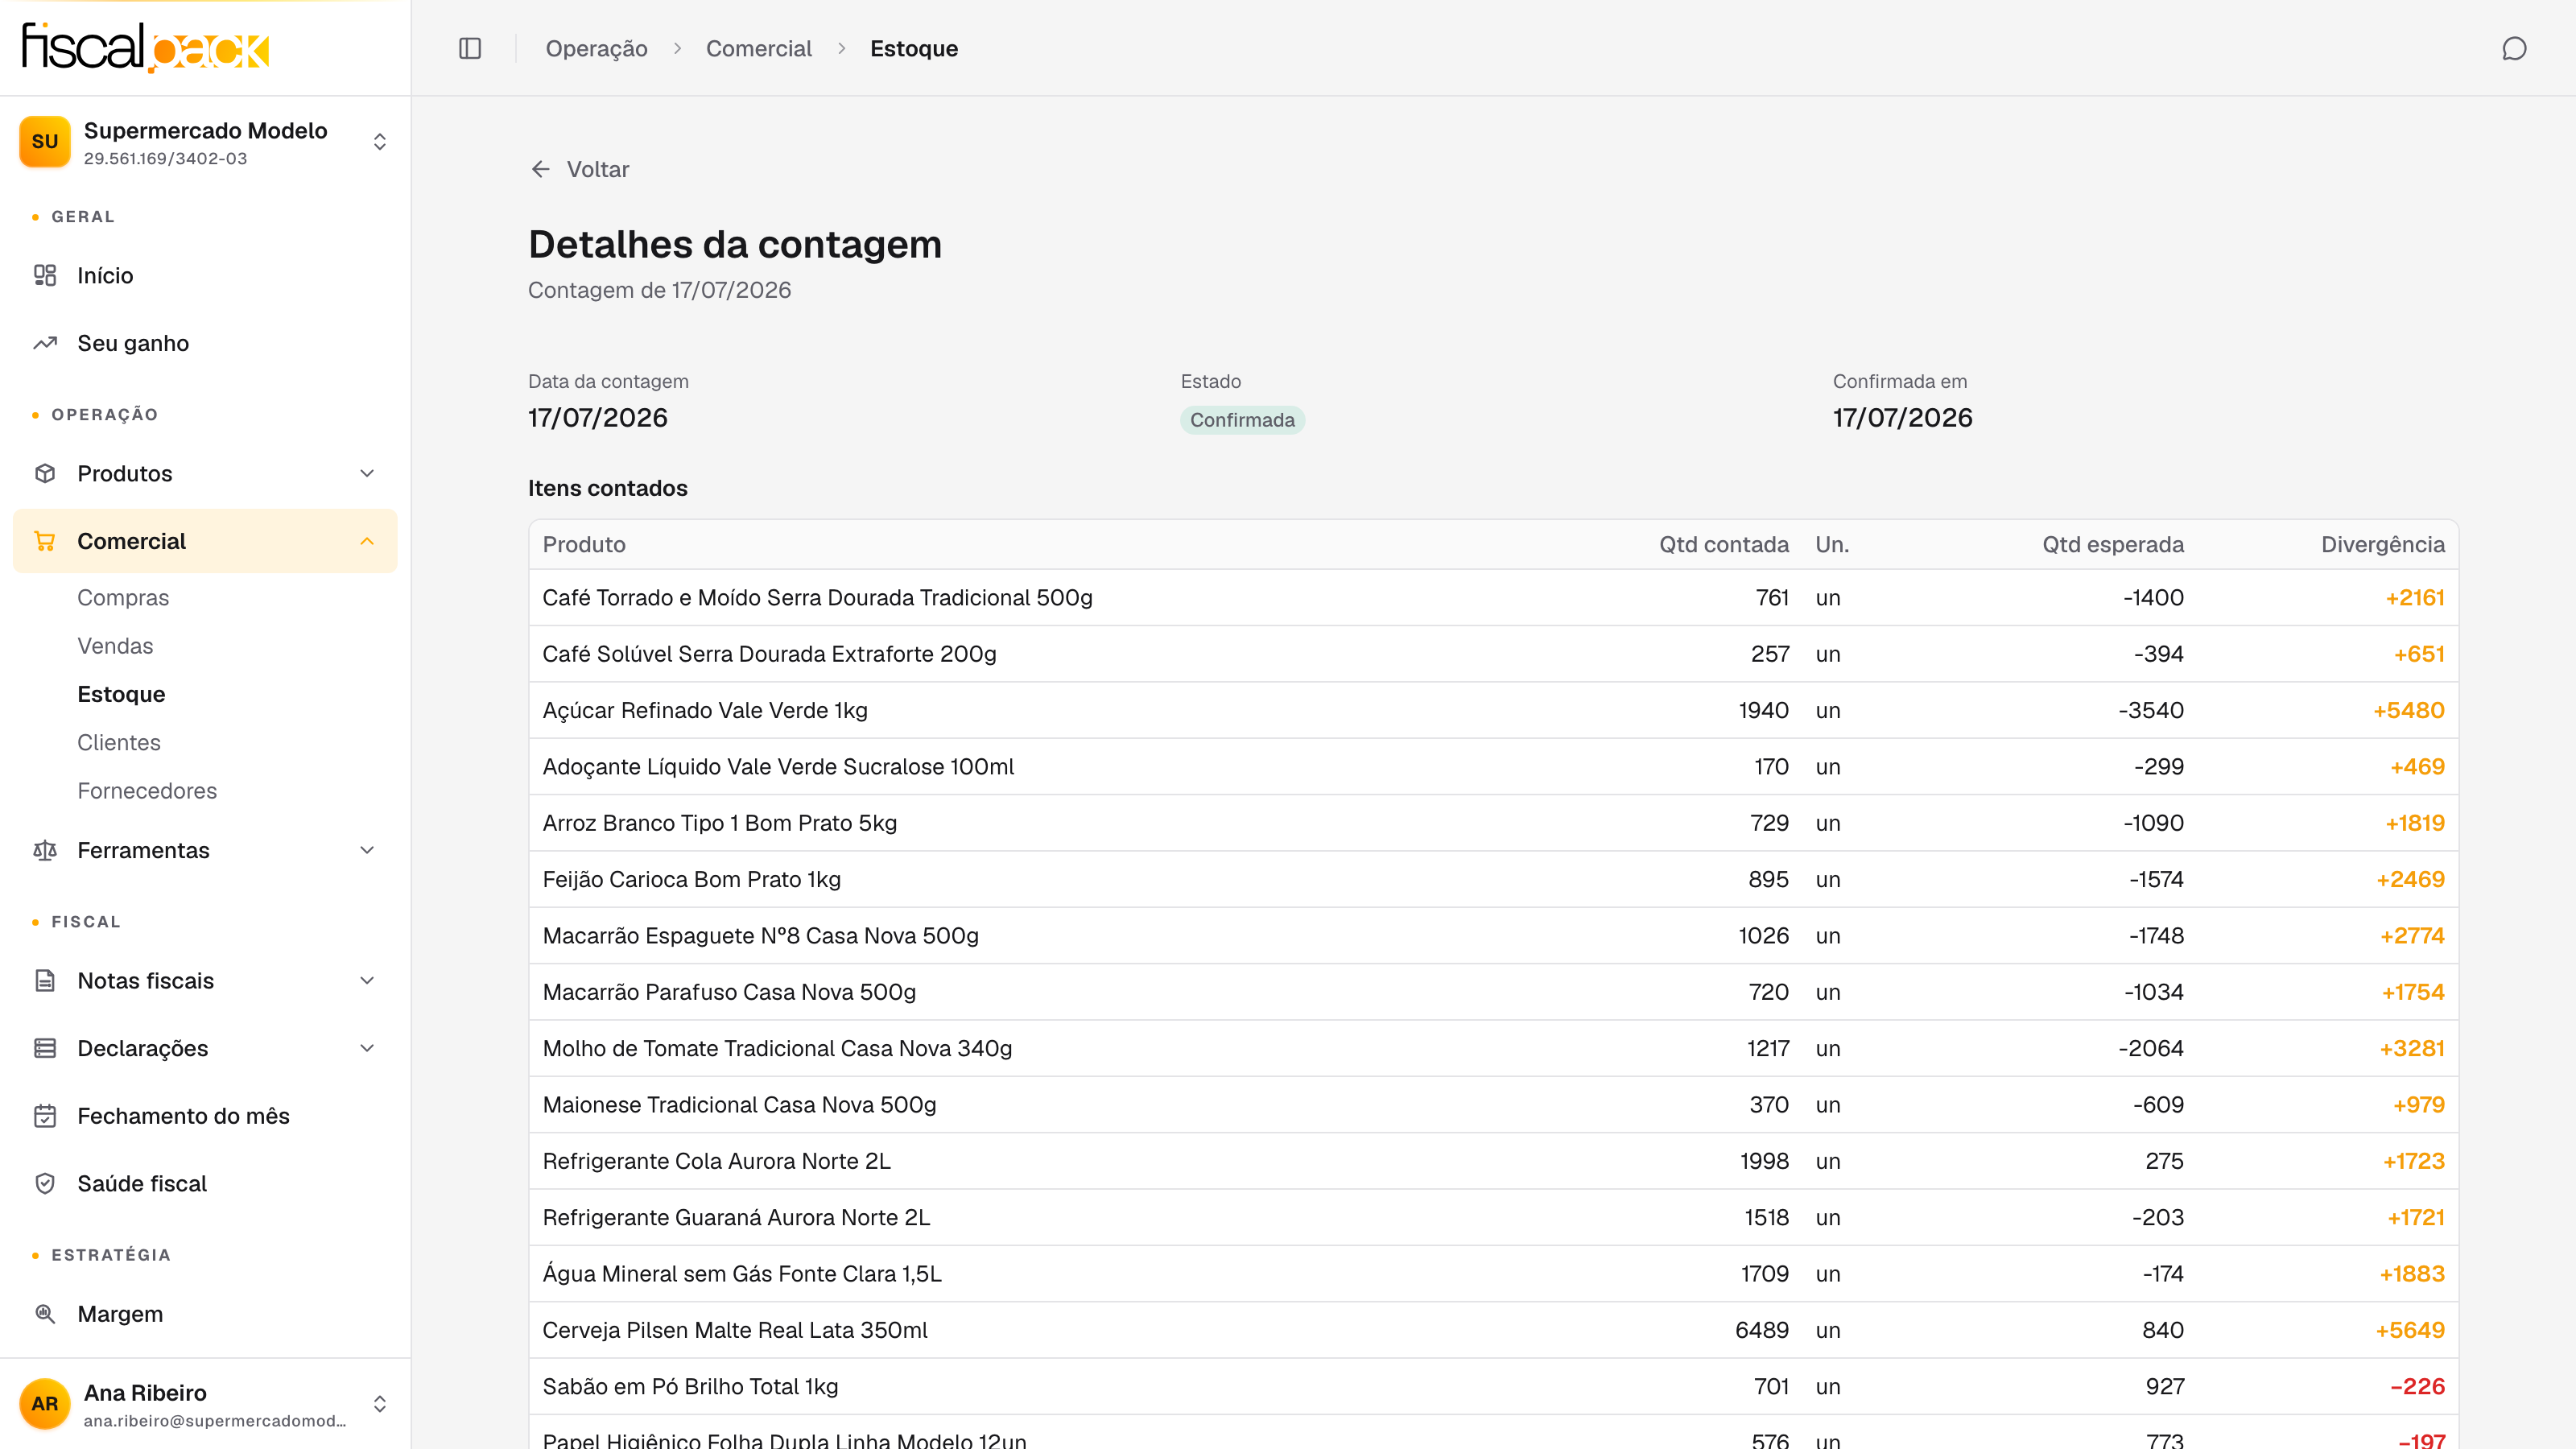Image resolution: width=2576 pixels, height=1449 pixels.
Task: Click the Qtd contada column header
Action: tap(1723, 544)
